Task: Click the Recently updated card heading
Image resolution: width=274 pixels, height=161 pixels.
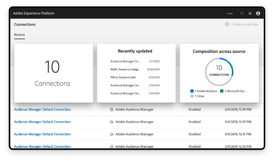Action: coord(135,51)
